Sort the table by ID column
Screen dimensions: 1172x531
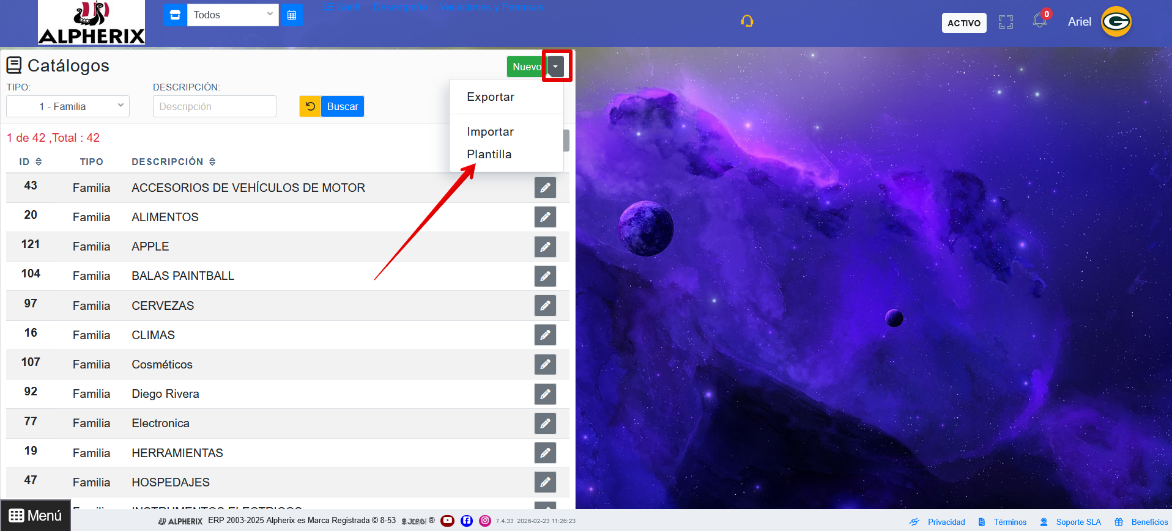(39, 162)
